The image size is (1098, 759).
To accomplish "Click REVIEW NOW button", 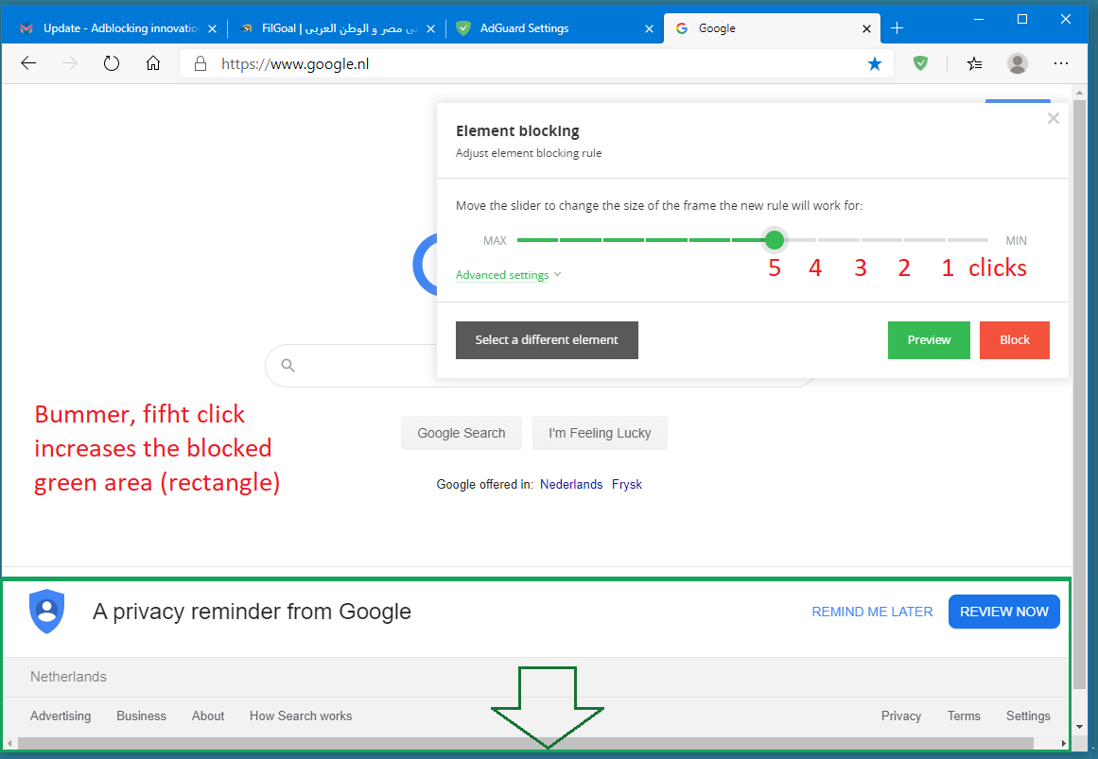I will pos(1003,612).
